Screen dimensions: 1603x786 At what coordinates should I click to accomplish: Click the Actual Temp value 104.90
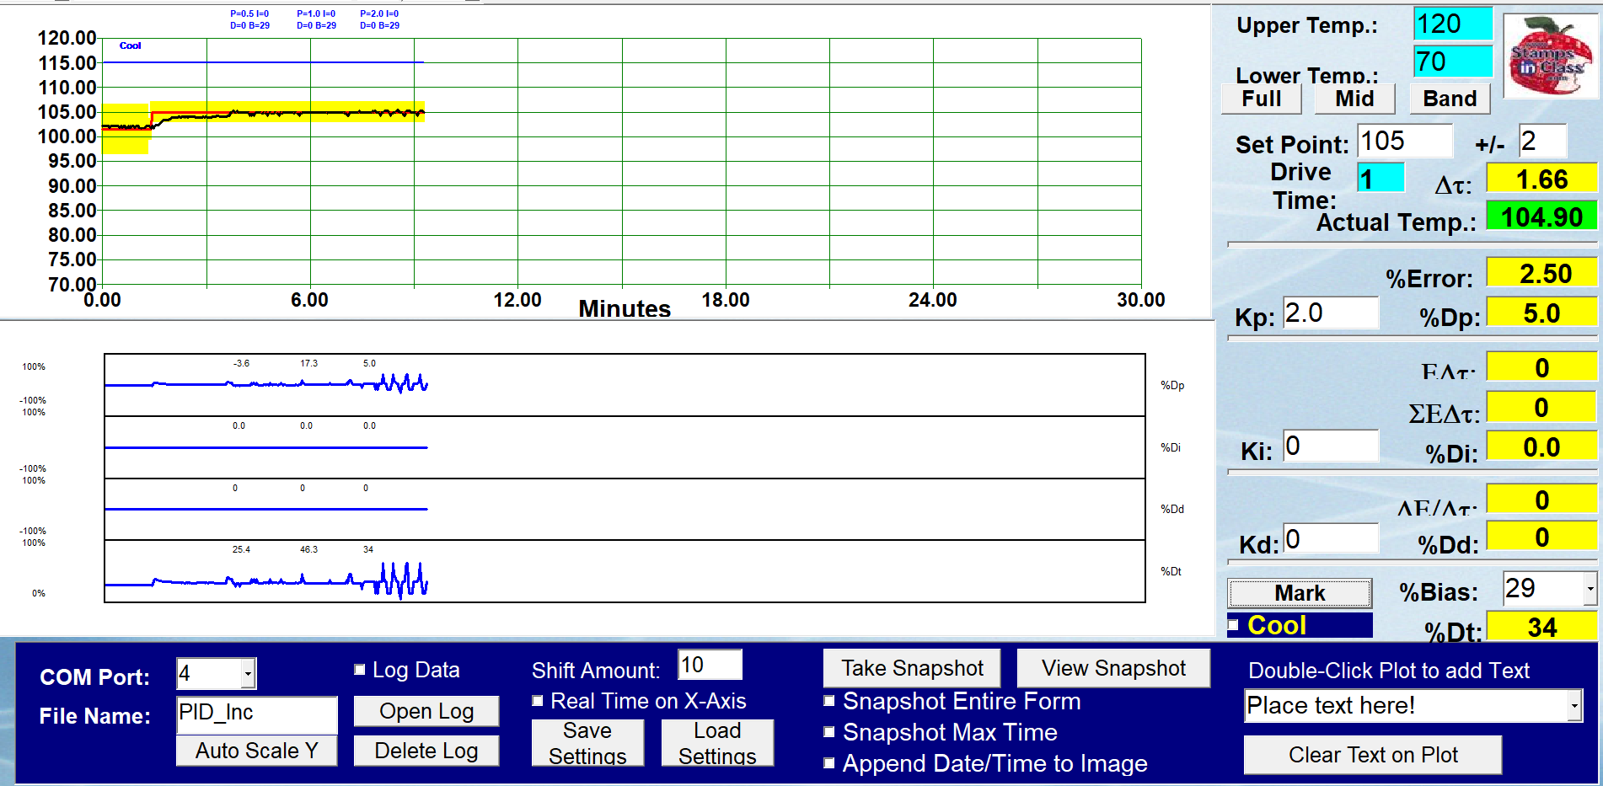pyautogui.click(x=1541, y=217)
